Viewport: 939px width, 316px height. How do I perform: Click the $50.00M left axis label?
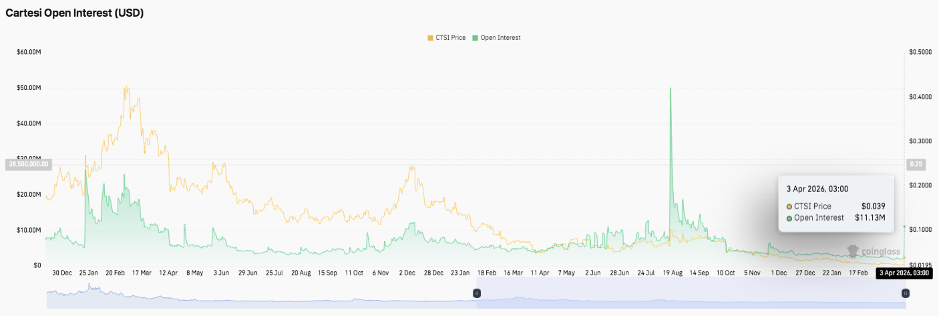[x=28, y=88]
